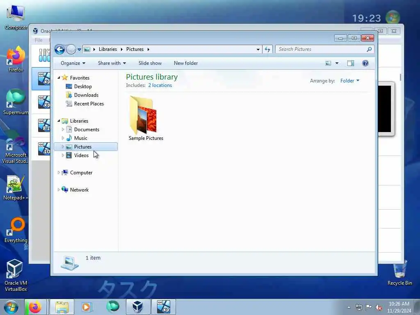Click Pictures in the address breadcrumb
420x315 pixels.
click(135, 49)
